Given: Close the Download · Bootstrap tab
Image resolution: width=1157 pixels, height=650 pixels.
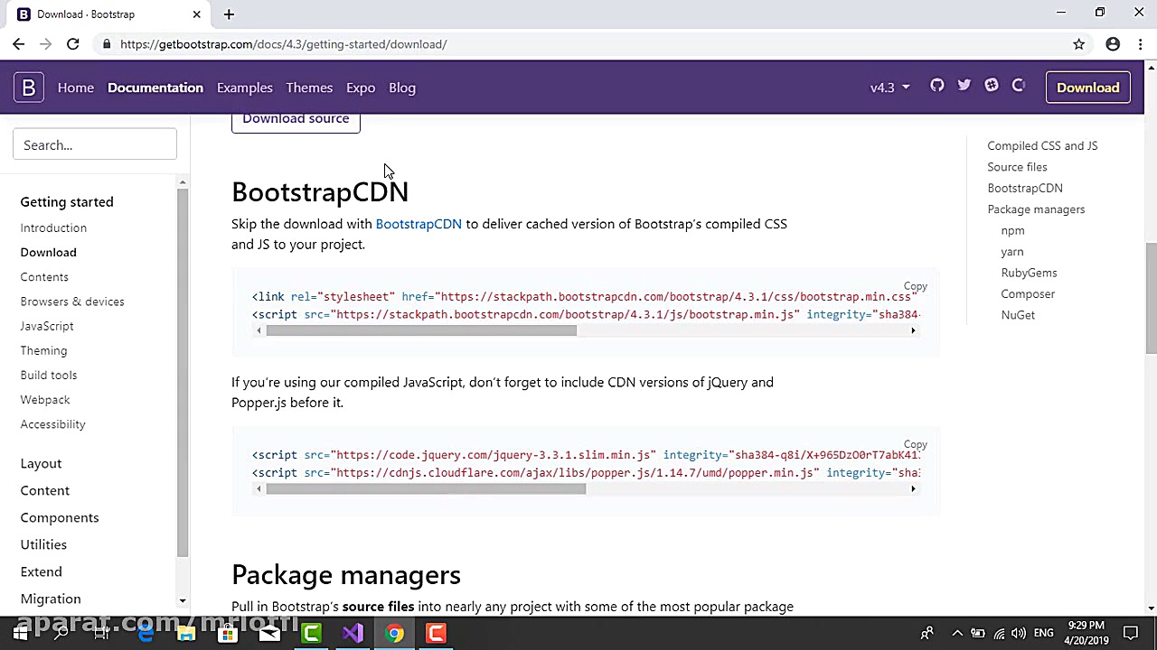Looking at the screenshot, I should tap(196, 14).
